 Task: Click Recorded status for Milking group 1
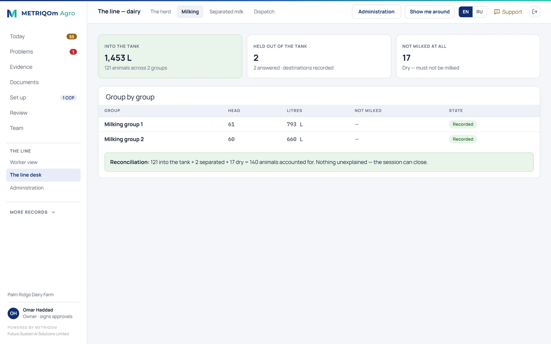(463, 124)
